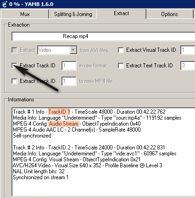
Task: Click the raw format Track ID field
Action: point(69,66)
